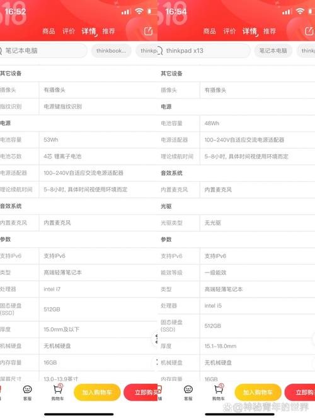Tap 无机械硬盘 value in left phone screen
This screenshot has height=419, width=315.
tap(57, 346)
